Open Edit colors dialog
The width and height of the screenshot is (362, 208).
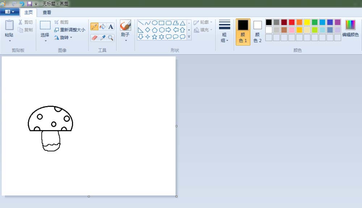point(350,28)
